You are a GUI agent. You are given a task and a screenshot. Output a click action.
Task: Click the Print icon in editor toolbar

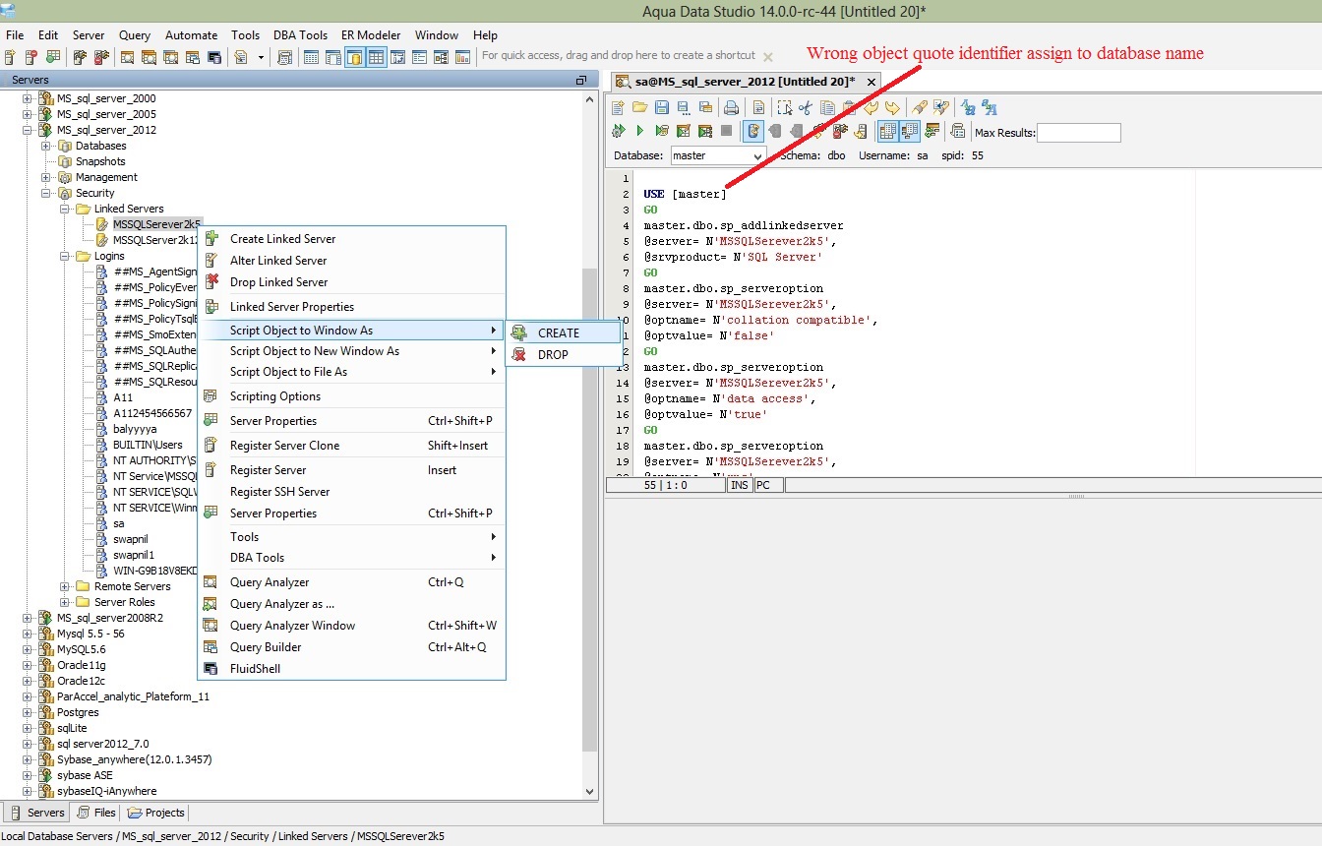pos(731,108)
